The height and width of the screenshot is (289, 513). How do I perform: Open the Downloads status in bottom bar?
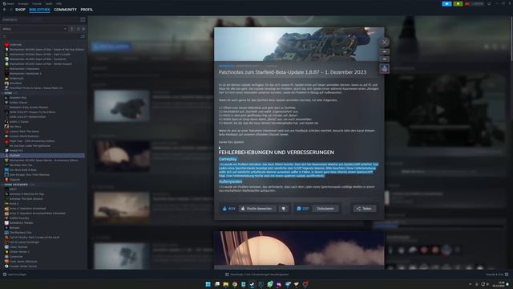click(256, 275)
